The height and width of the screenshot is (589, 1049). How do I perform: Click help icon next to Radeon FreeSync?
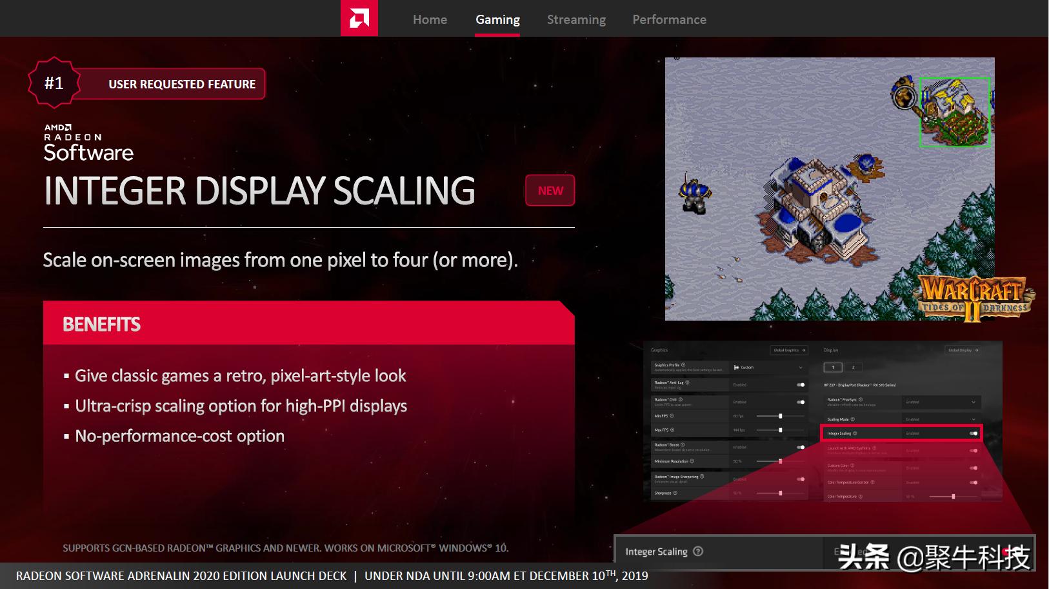click(861, 399)
